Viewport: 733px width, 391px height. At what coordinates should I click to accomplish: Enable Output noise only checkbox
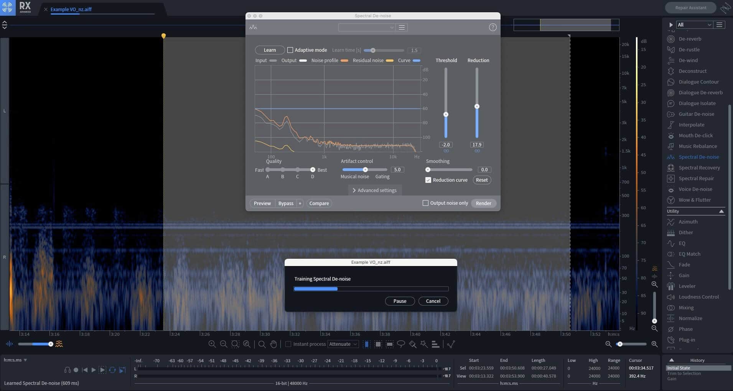click(425, 203)
